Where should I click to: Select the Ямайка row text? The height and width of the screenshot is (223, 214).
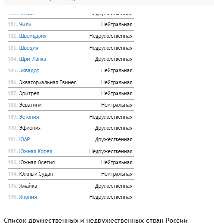coord(28,186)
